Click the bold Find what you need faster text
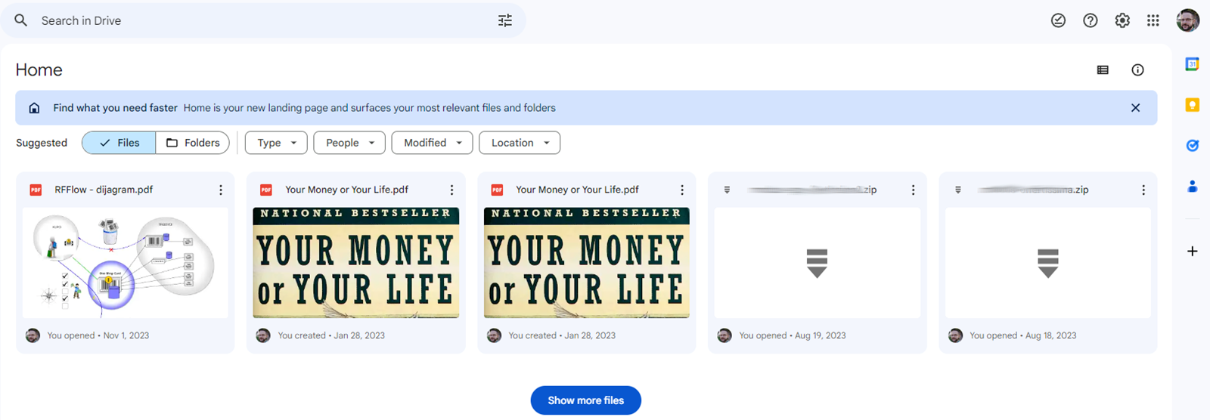This screenshot has width=1210, height=420. coord(115,108)
